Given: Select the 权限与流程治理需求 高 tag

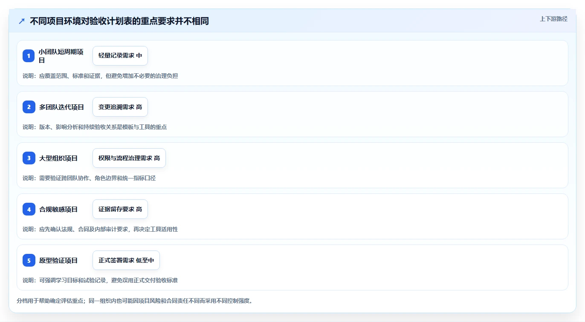Looking at the screenshot, I should point(129,158).
